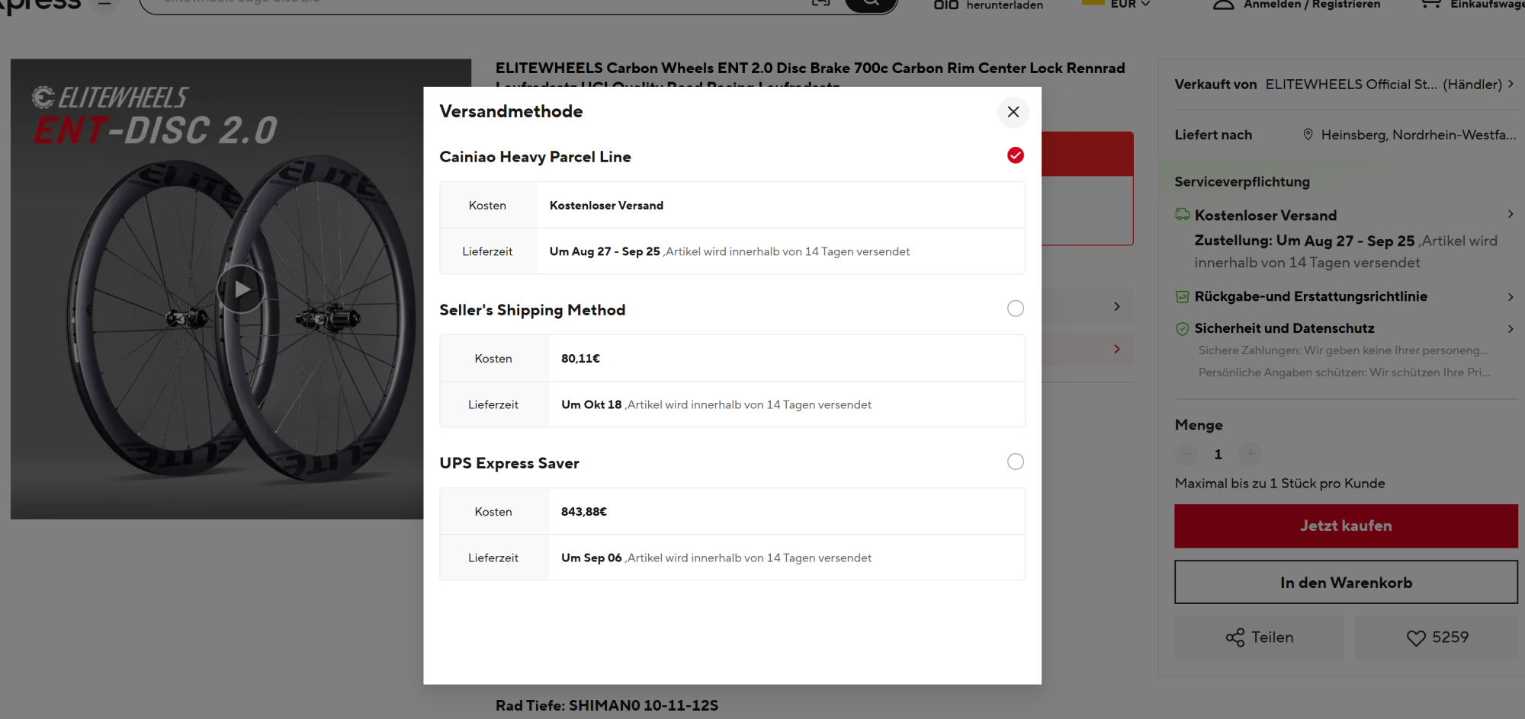
Task: Click the user account icon
Action: (x=1223, y=4)
